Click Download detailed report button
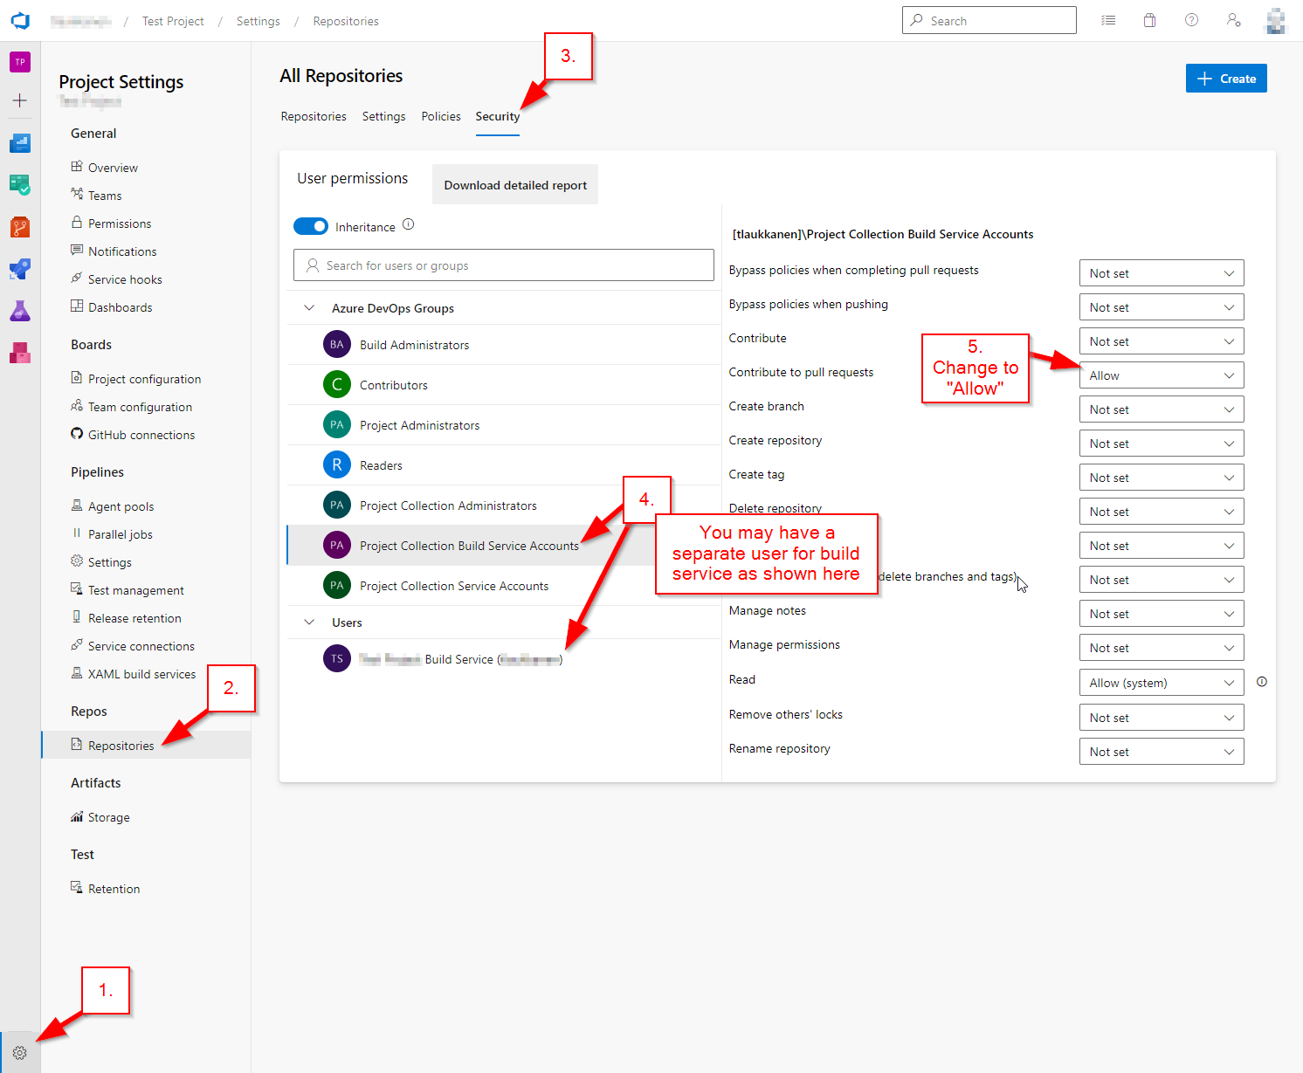Viewport: 1303px width, 1073px height. tap(515, 185)
